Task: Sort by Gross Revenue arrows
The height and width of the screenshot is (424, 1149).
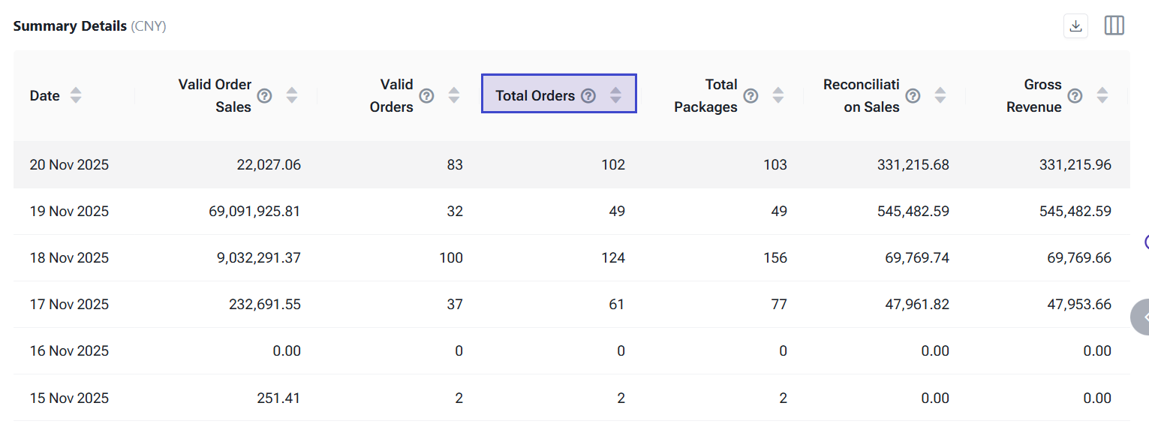Action: tap(1102, 95)
